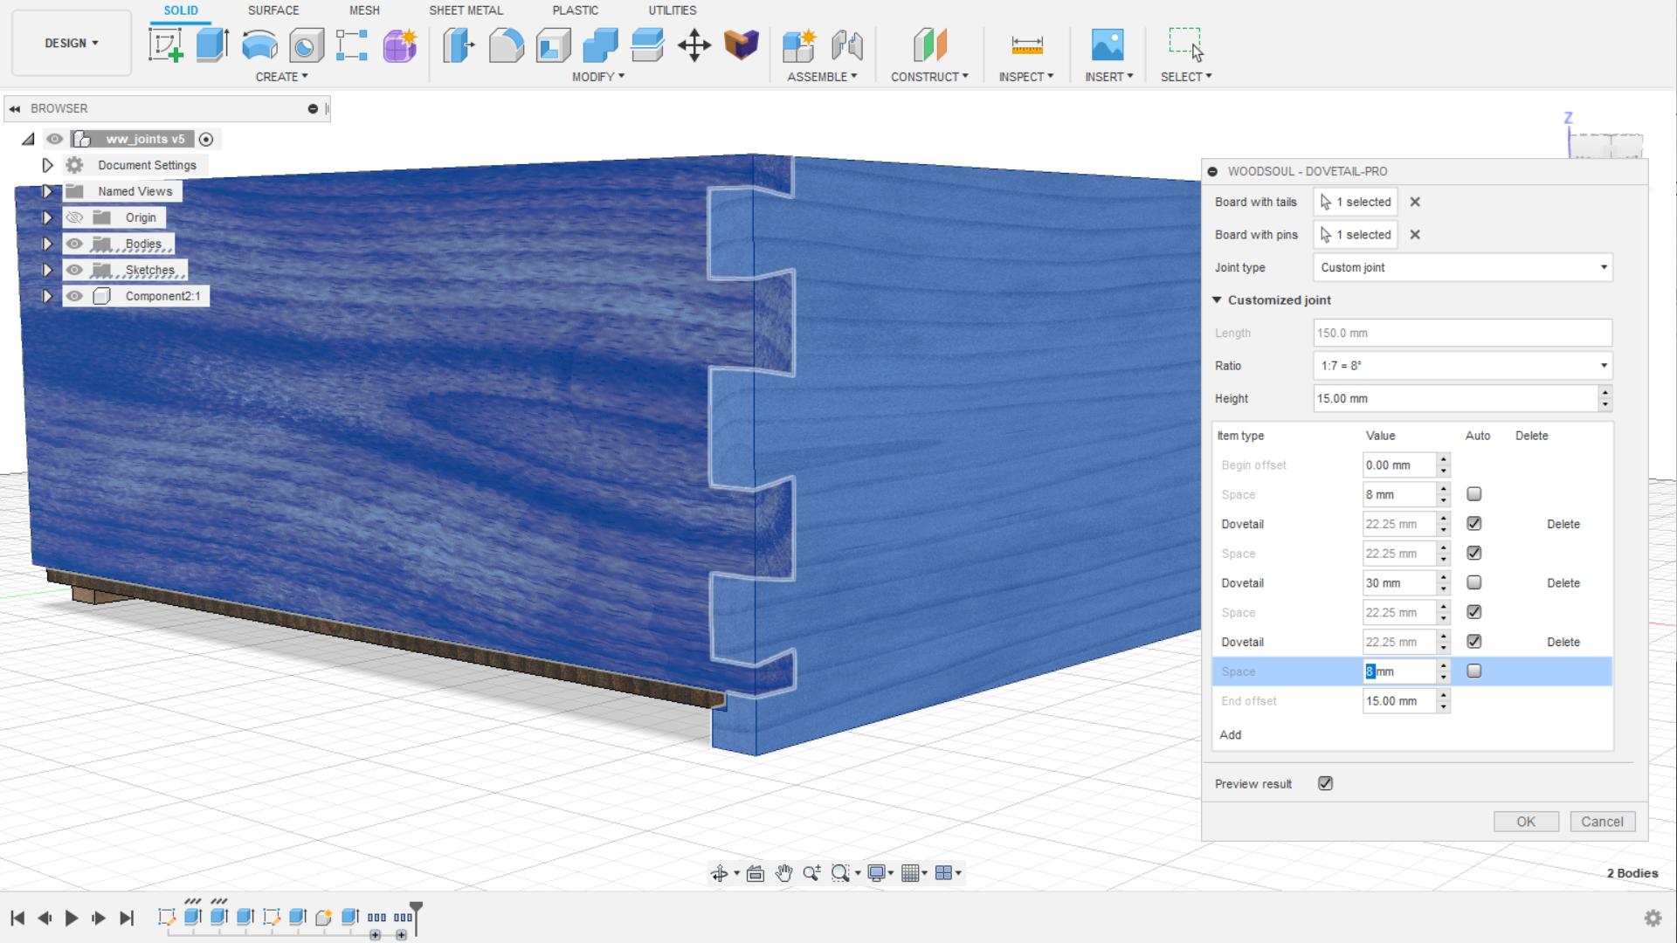Open the UTILITIES ribbon tab
Image resolution: width=1677 pixels, height=943 pixels.
[x=672, y=10]
